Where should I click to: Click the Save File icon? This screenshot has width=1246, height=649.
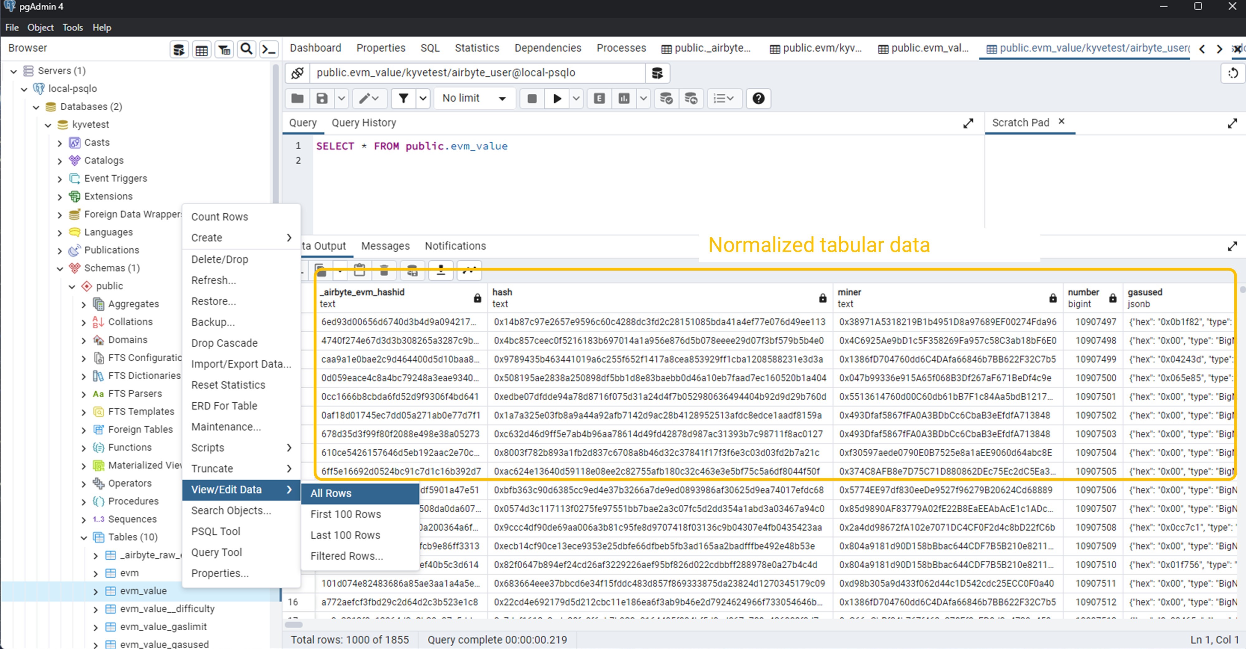pos(322,99)
